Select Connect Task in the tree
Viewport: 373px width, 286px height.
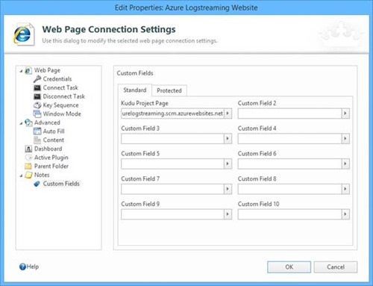[x=60, y=87]
